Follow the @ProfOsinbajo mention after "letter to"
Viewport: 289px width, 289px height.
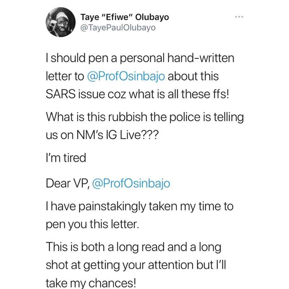[126, 76]
